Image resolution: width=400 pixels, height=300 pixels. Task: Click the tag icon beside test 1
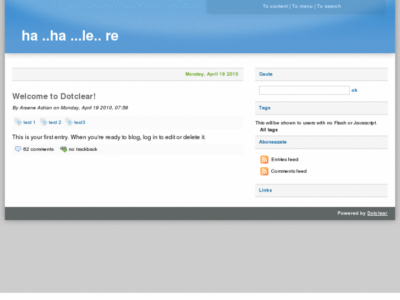point(18,122)
